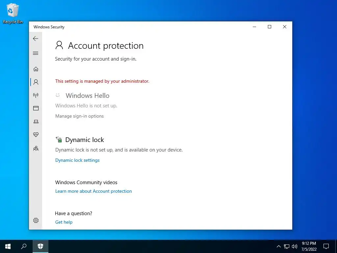Close the Windows Security window
Screen dimensions: 337x253
(x=285, y=27)
